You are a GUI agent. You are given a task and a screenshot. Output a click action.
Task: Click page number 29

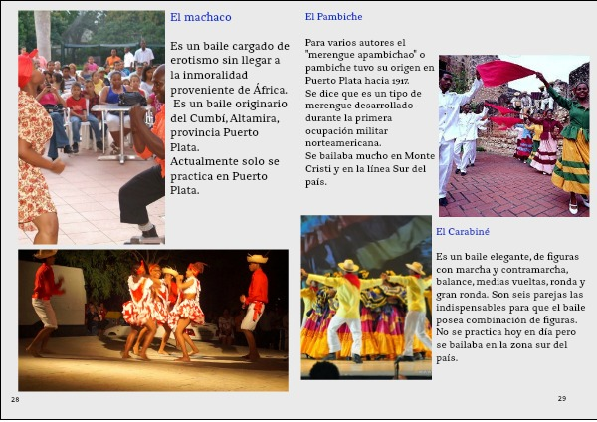coord(561,399)
